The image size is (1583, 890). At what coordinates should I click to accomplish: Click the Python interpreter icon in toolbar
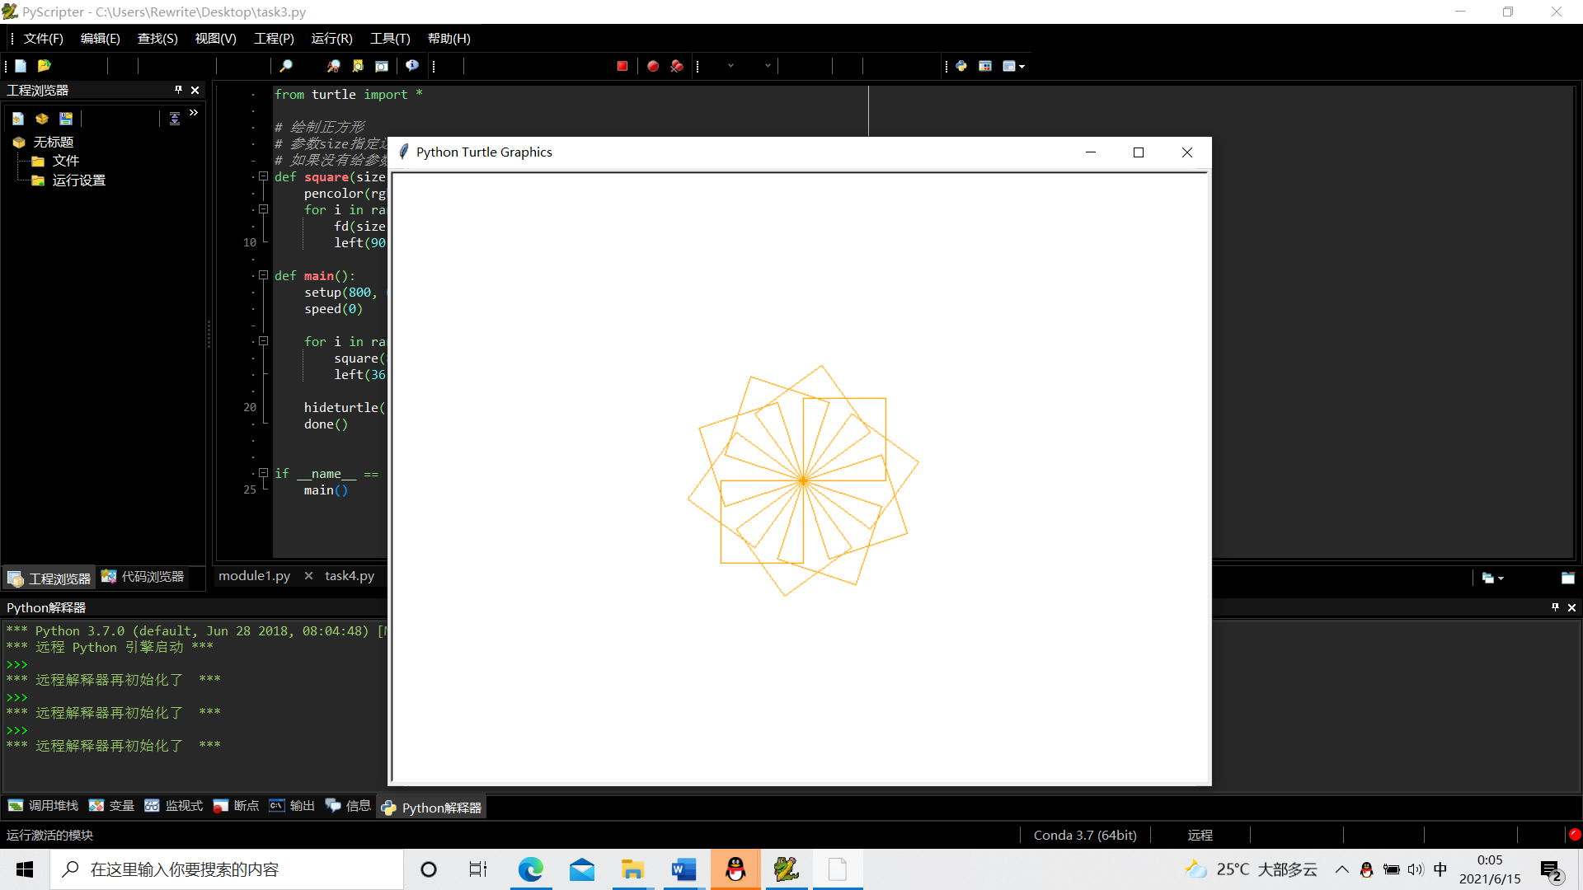click(x=961, y=66)
